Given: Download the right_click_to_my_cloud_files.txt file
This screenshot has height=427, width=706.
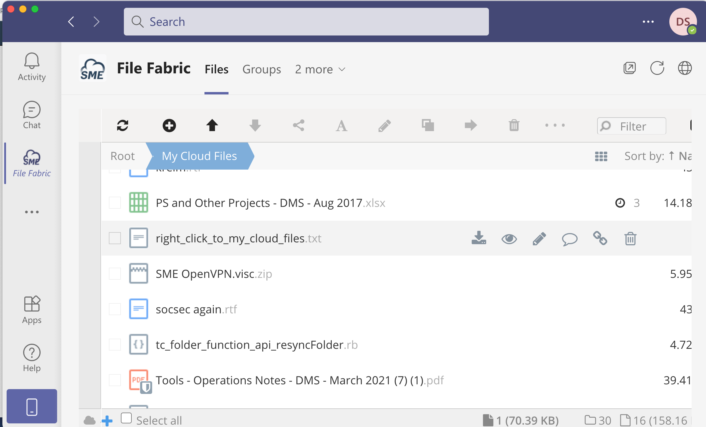Looking at the screenshot, I should tap(479, 238).
